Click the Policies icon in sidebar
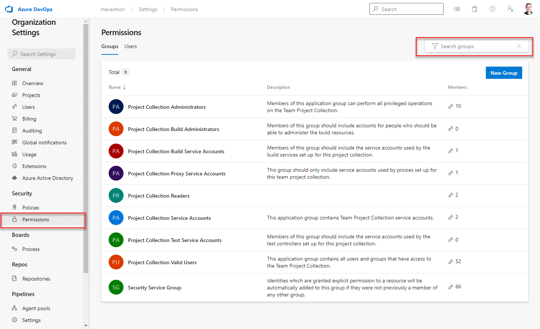The width and height of the screenshot is (540, 329). point(14,207)
